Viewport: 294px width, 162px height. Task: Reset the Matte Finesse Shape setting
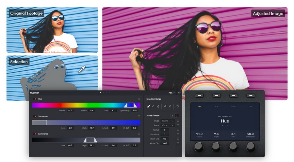point(178,125)
